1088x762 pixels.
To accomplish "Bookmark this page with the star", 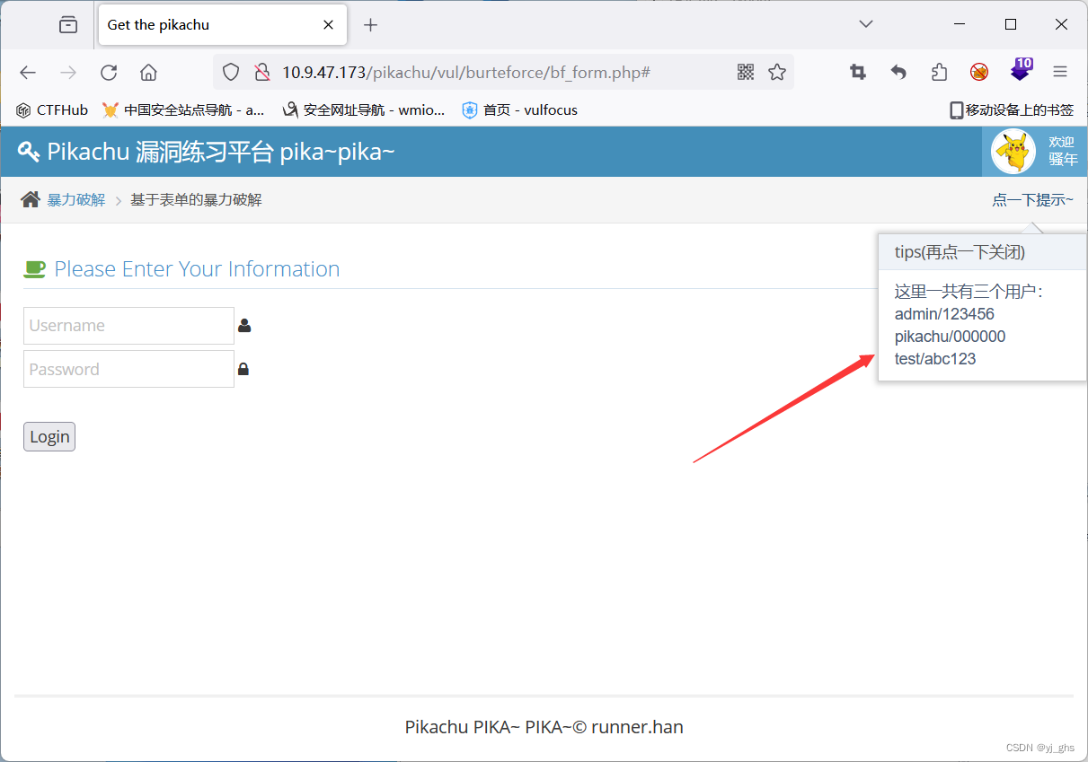I will pyautogui.click(x=777, y=73).
